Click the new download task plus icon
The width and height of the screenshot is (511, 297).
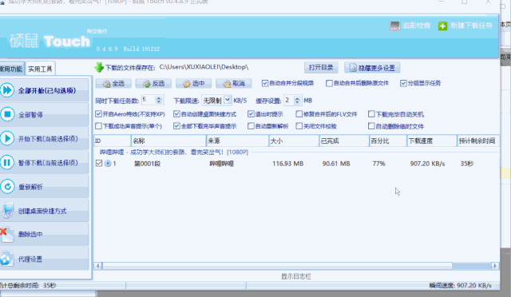pyautogui.click(x=442, y=26)
